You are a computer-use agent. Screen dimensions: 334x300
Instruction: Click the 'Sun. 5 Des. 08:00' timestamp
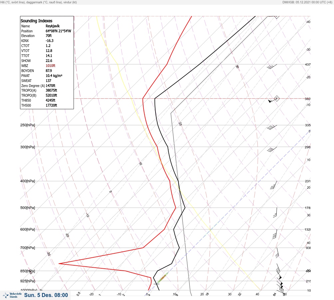pos(46,295)
